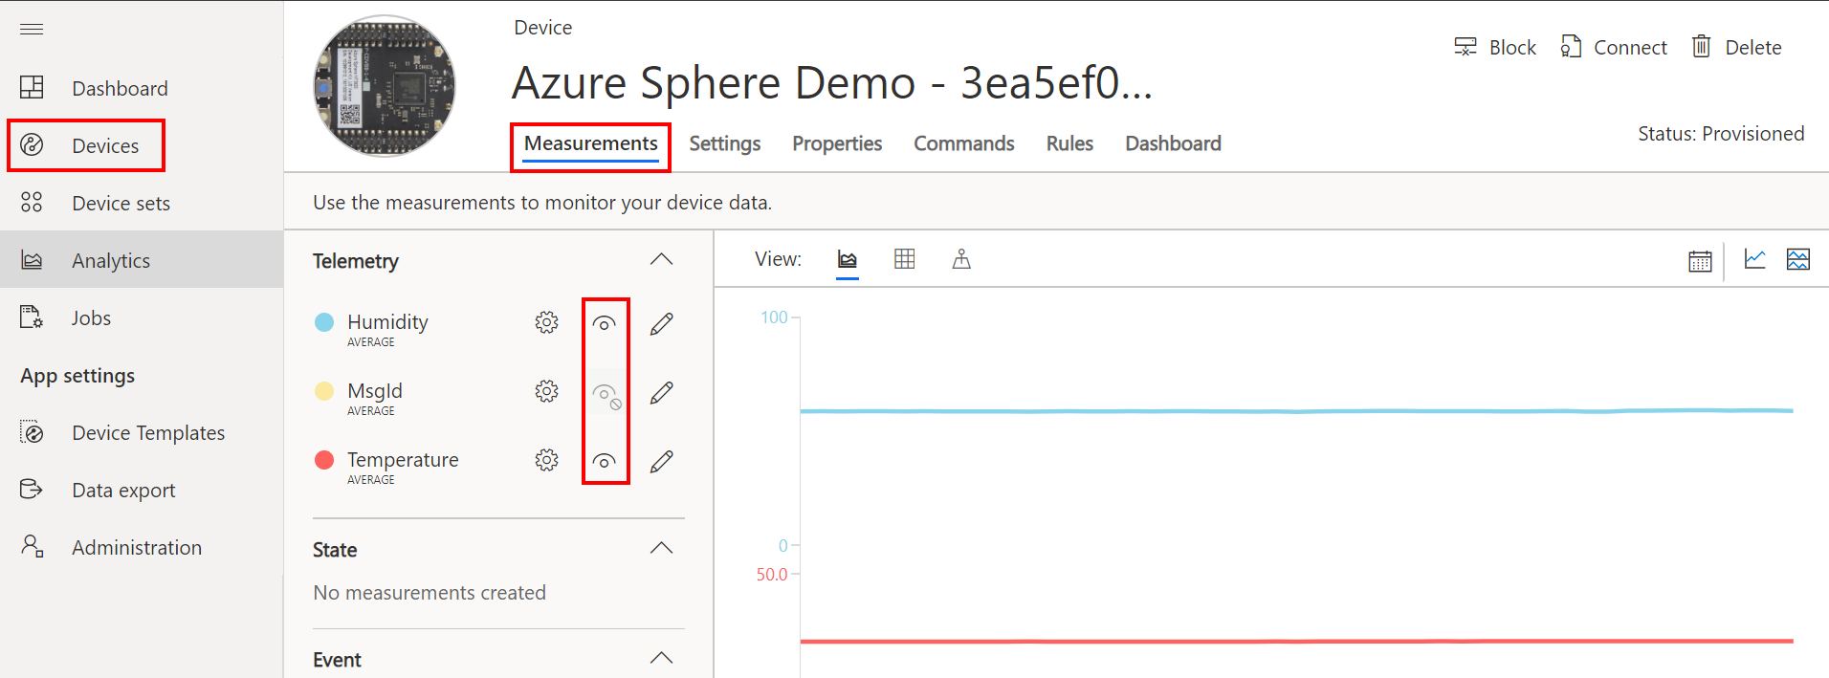Collapse the Telemetry section
Image resolution: width=1829 pixels, height=678 pixels.
[x=661, y=260]
